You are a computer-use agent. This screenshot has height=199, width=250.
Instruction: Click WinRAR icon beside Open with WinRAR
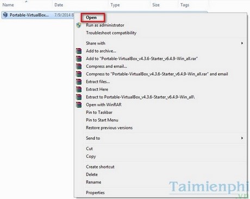(x=79, y=105)
